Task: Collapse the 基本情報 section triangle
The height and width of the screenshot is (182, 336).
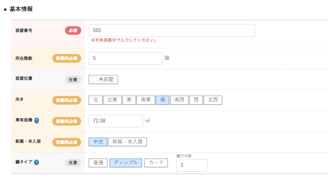Action: point(6,9)
